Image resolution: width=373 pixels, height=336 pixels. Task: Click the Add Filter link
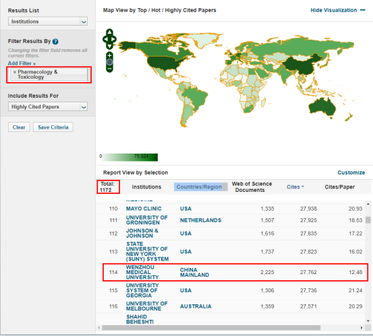point(22,63)
